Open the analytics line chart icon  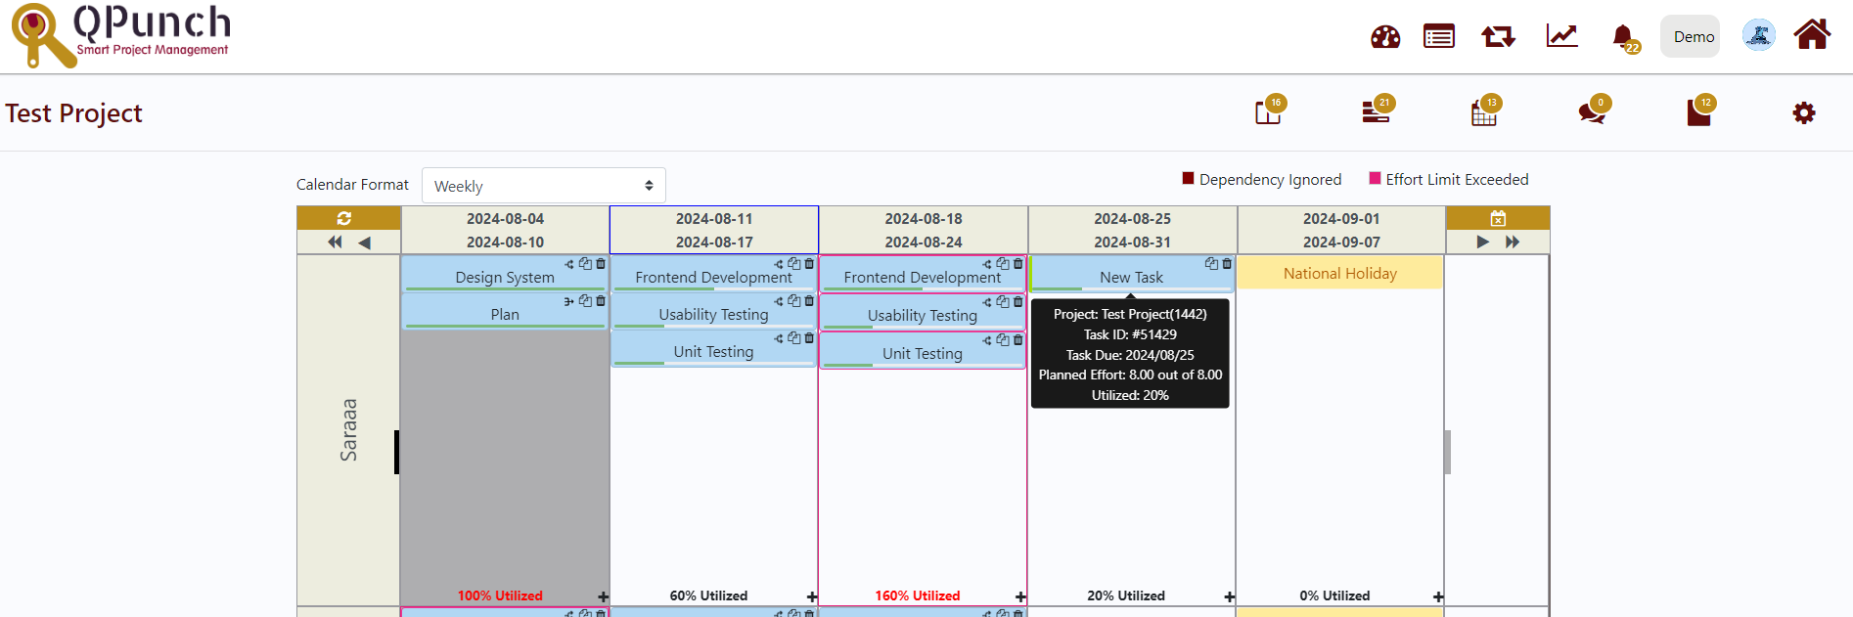point(1561,36)
